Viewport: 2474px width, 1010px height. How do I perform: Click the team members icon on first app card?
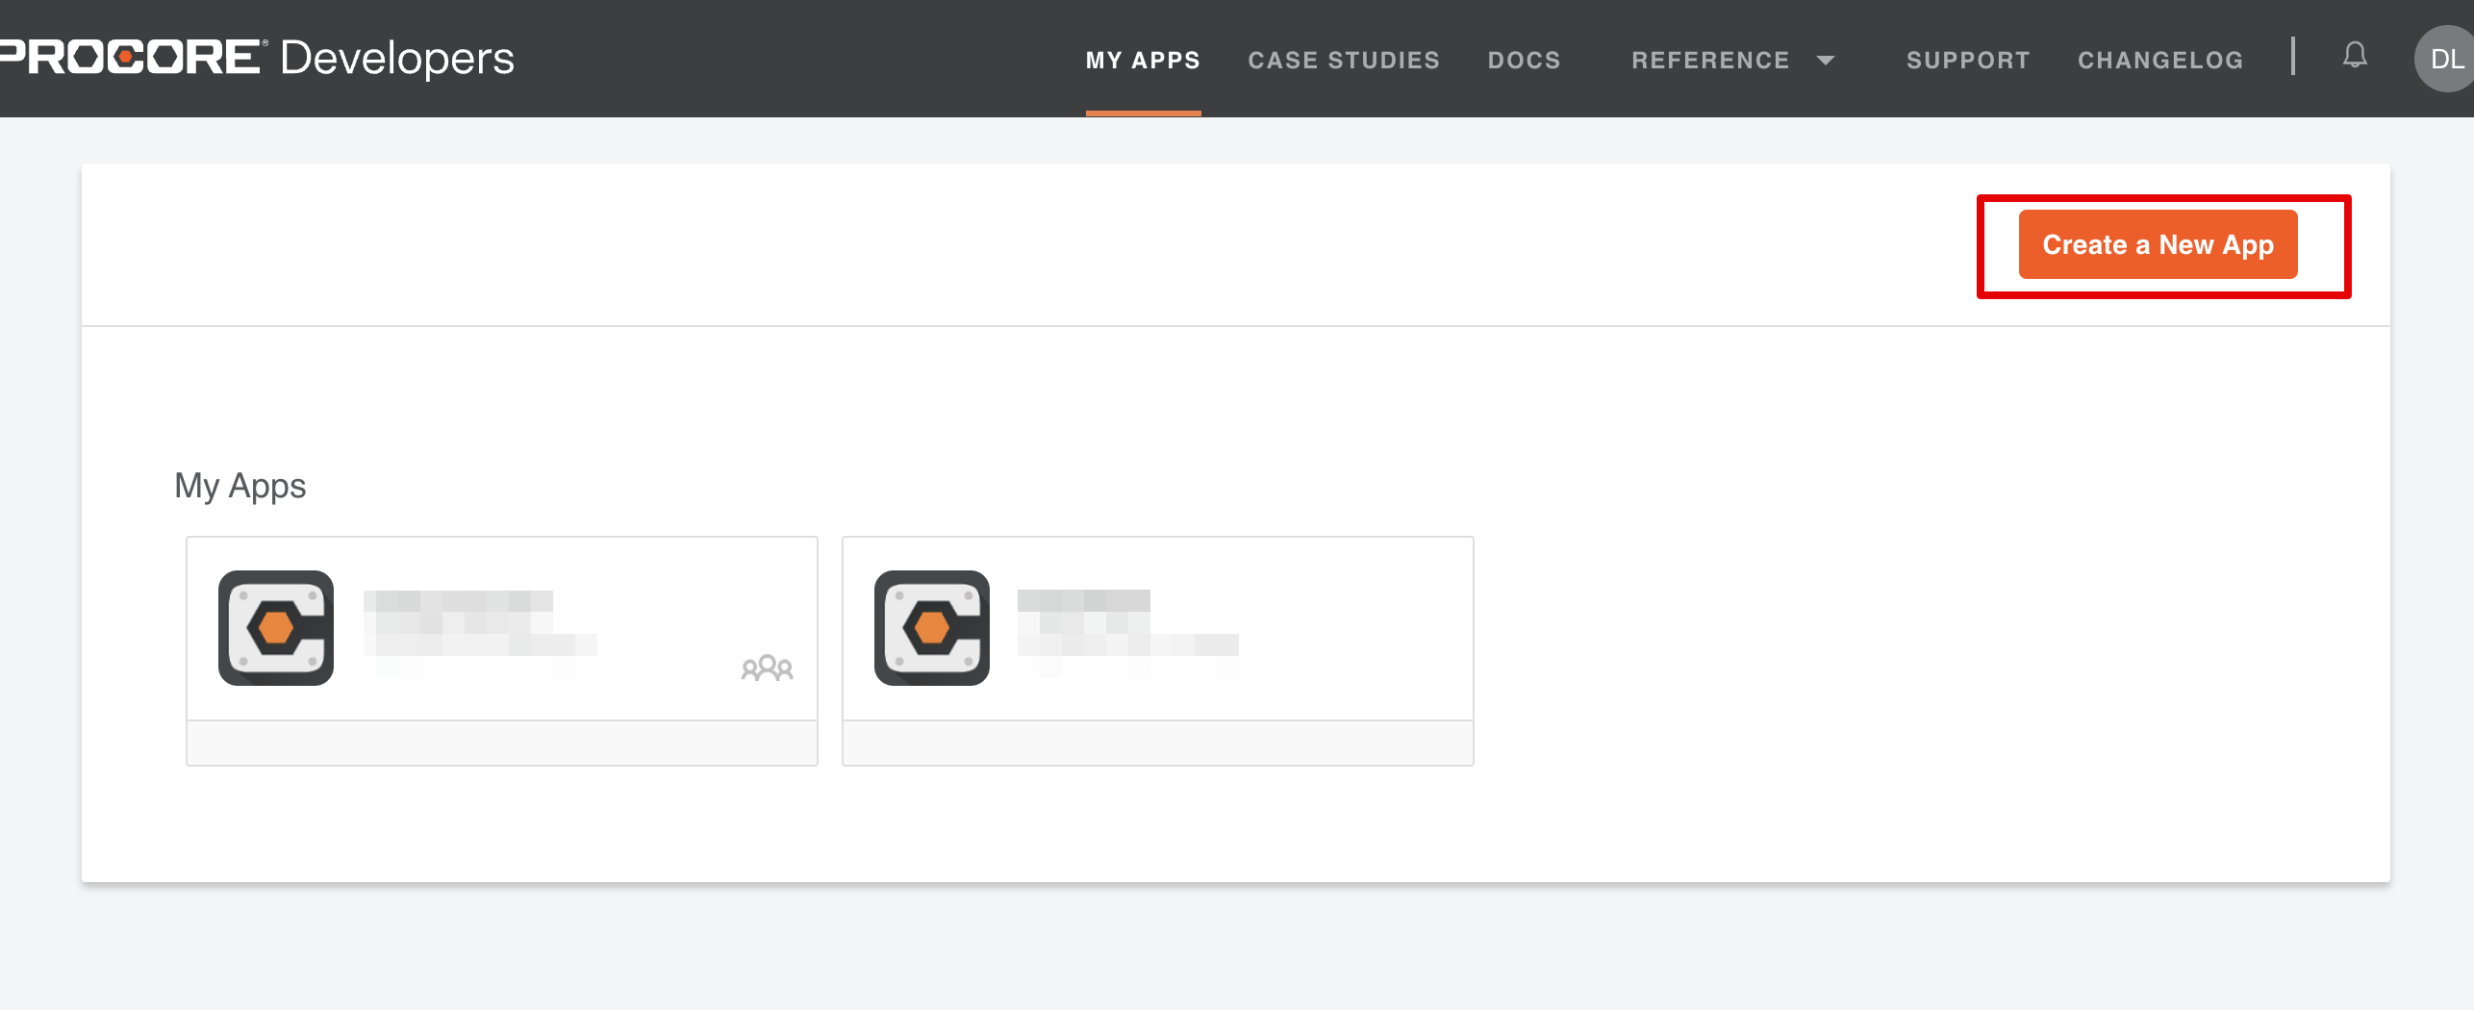[767, 668]
